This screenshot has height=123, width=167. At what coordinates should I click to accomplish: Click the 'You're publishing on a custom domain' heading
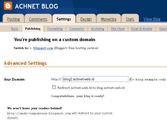(x=55, y=40)
